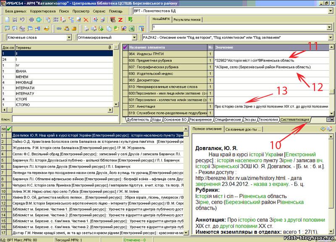Toggle the checkmark header in element table
This screenshot has width=336, height=242.
(125, 47)
